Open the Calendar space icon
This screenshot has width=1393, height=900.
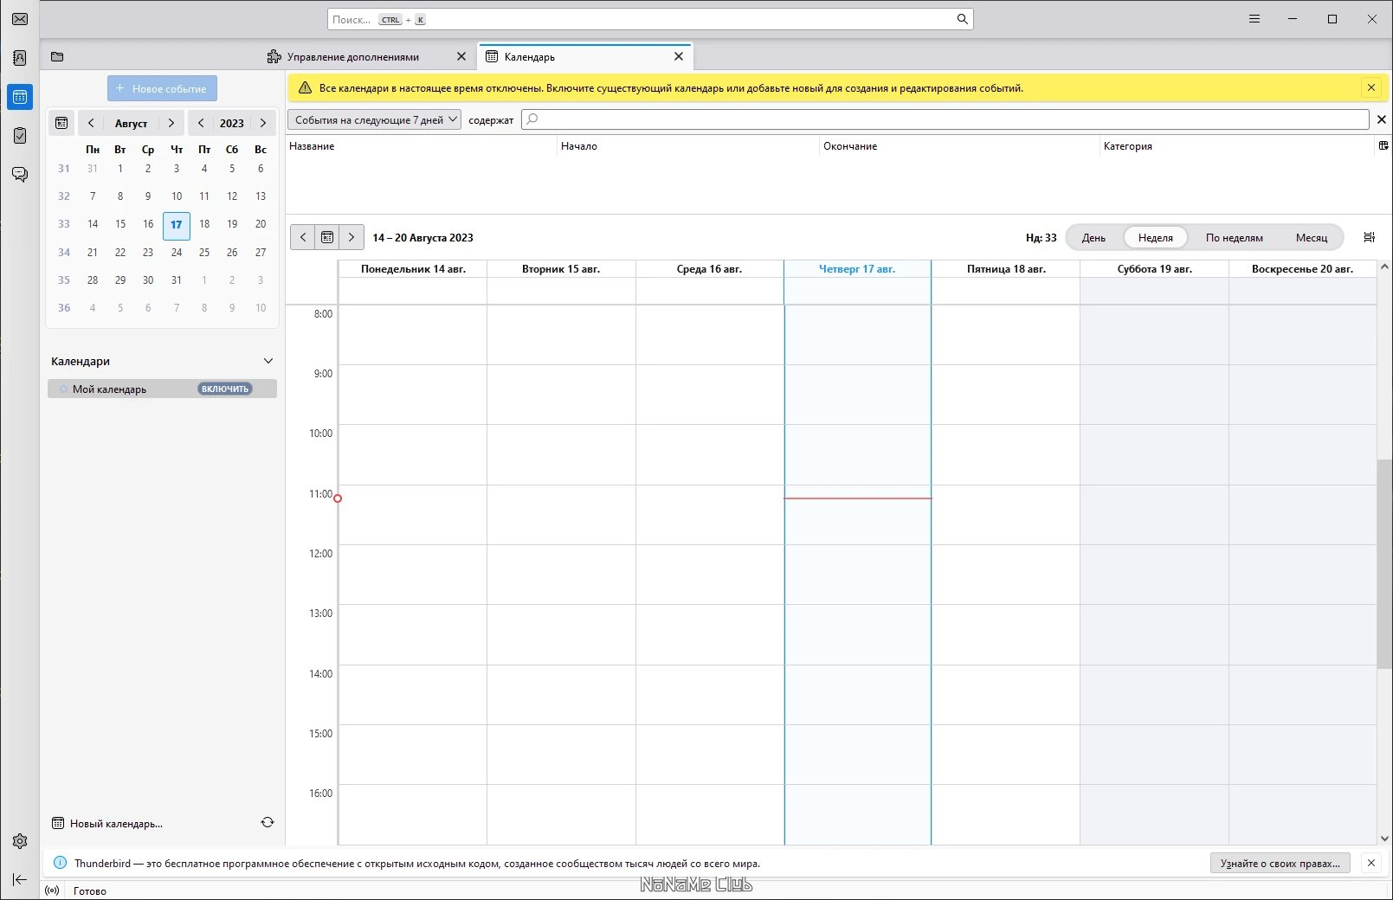click(20, 97)
